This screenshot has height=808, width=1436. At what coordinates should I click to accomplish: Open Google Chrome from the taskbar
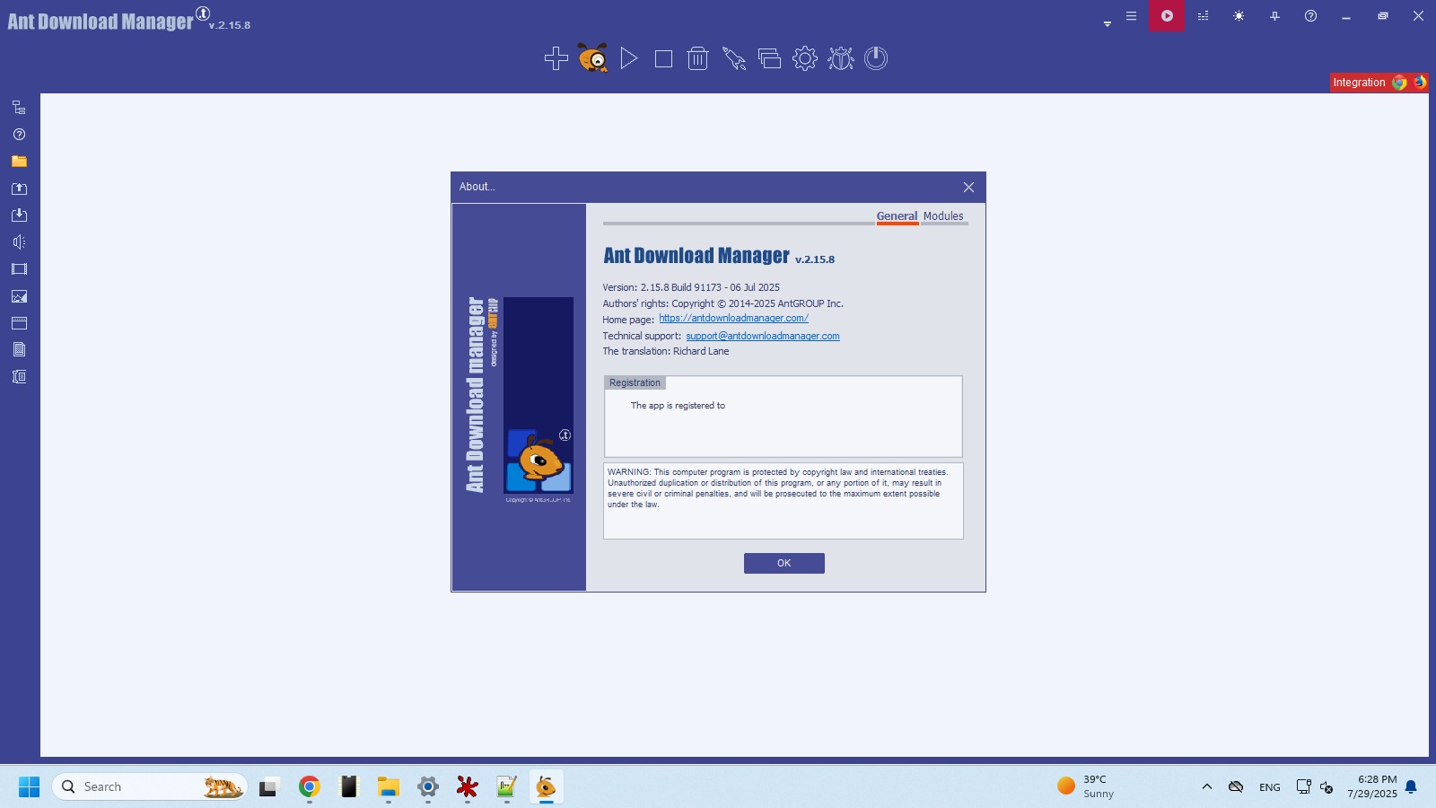click(x=310, y=787)
